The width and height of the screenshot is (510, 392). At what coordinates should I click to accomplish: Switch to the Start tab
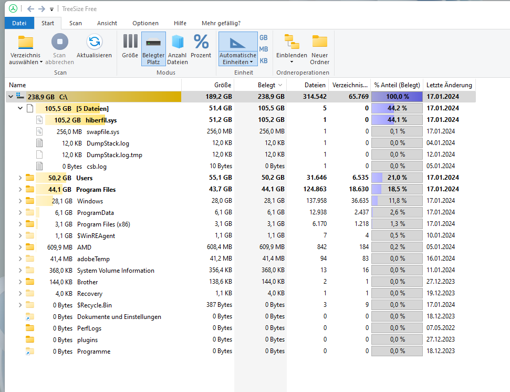click(x=47, y=23)
